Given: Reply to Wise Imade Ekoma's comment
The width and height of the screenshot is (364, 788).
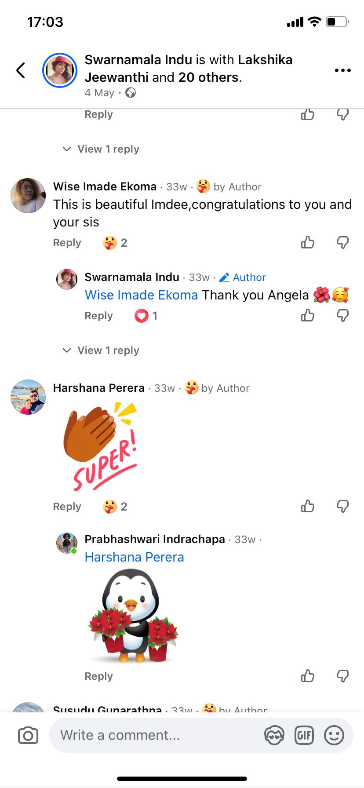Looking at the screenshot, I should tap(67, 243).
